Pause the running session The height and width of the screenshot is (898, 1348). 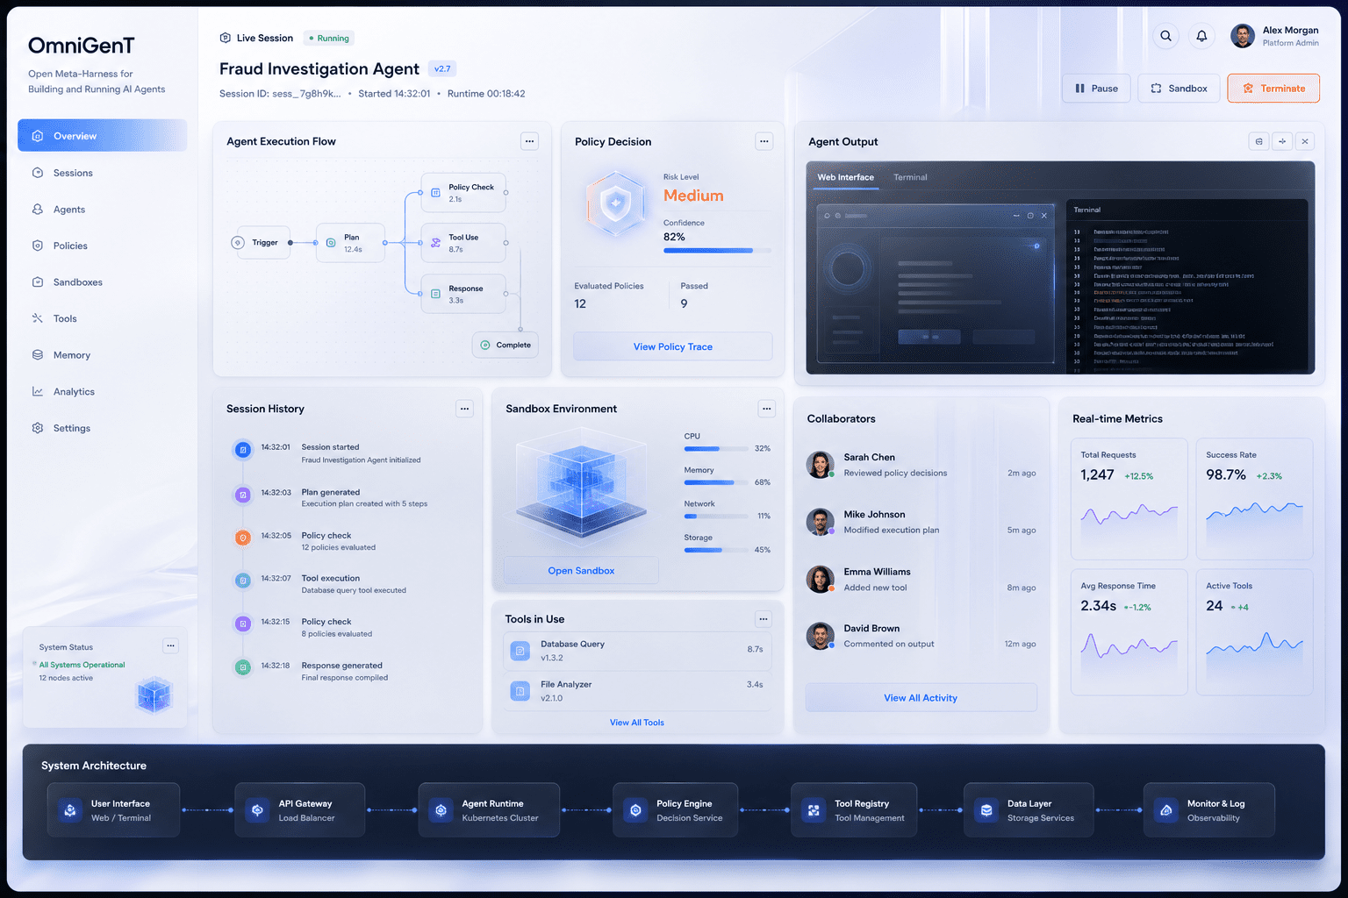pyautogui.click(x=1097, y=89)
